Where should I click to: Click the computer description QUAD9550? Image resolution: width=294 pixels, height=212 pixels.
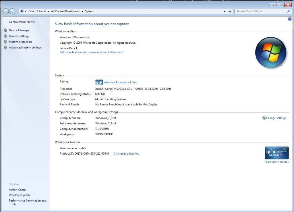pos(102,129)
